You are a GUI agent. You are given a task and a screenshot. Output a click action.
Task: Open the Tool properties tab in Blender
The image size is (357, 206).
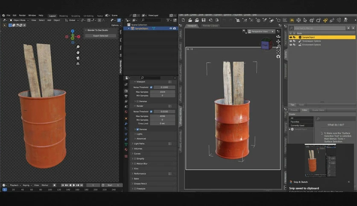126,84
